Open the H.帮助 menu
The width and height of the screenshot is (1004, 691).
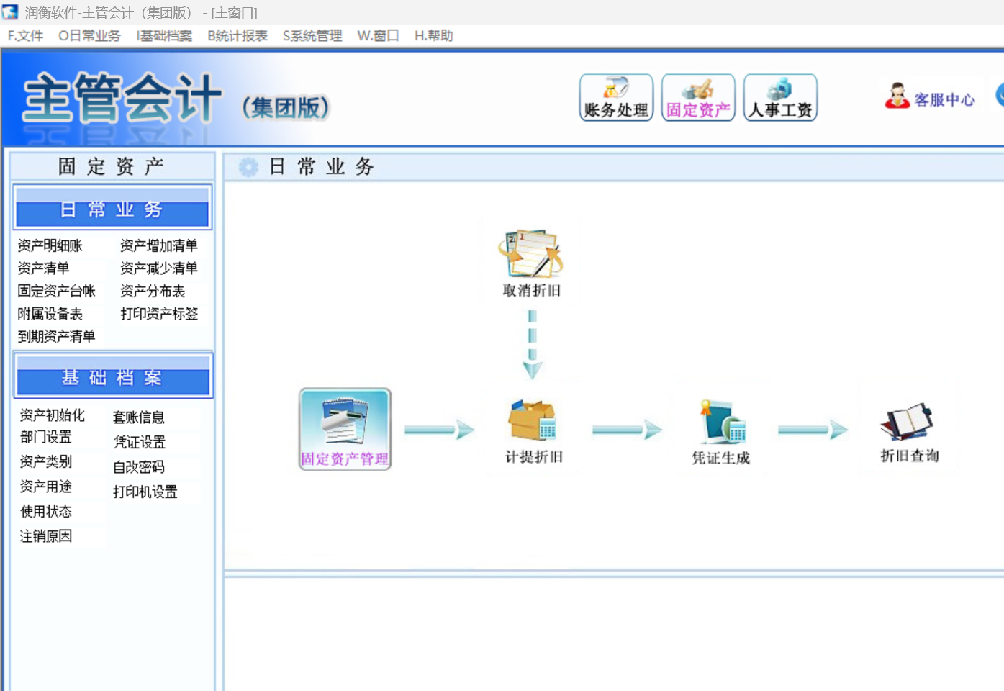point(434,36)
